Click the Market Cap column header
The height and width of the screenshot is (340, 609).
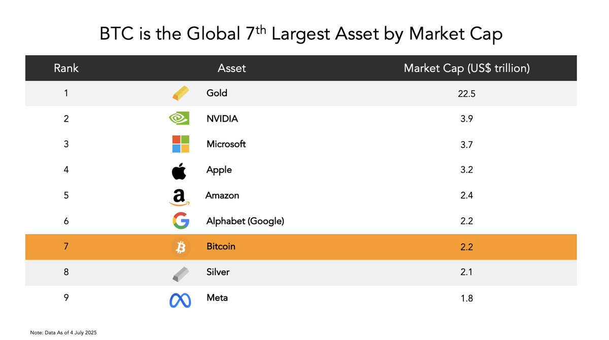467,68
